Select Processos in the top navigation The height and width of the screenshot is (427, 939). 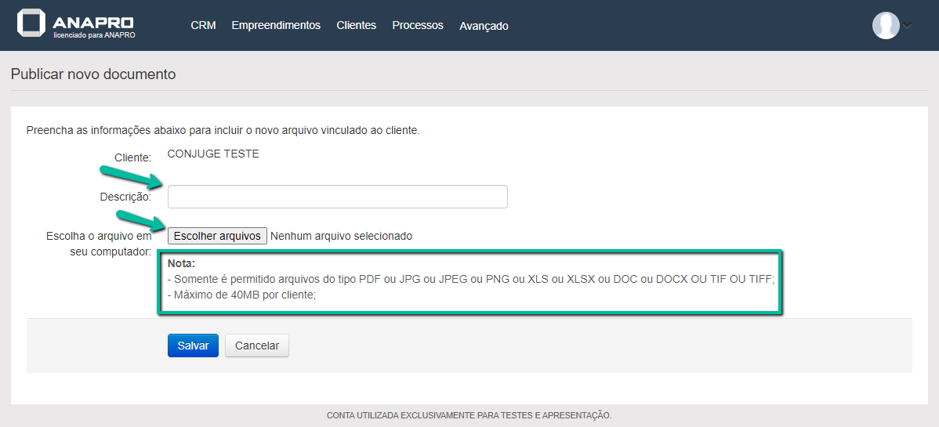tap(418, 25)
